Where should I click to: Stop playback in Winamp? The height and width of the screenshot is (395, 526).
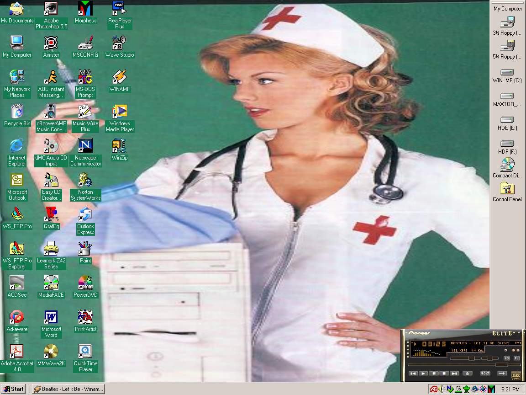pyautogui.click(x=444, y=373)
